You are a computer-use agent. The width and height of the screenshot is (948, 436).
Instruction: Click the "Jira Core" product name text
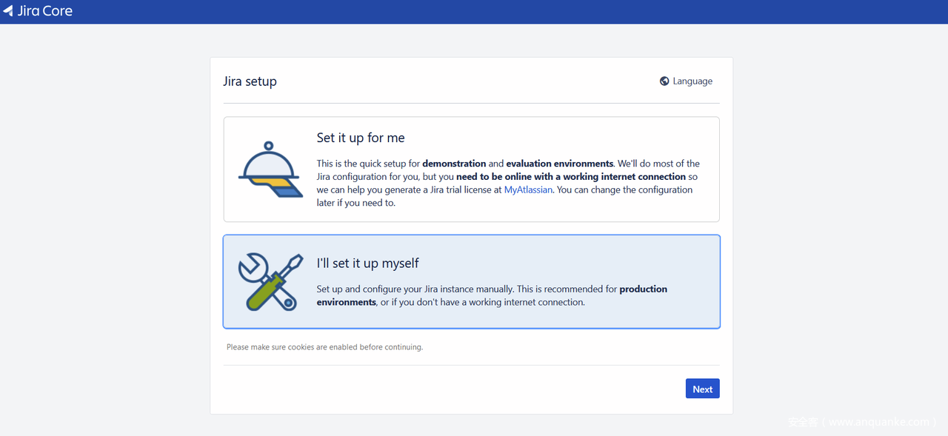[x=45, y=11]
